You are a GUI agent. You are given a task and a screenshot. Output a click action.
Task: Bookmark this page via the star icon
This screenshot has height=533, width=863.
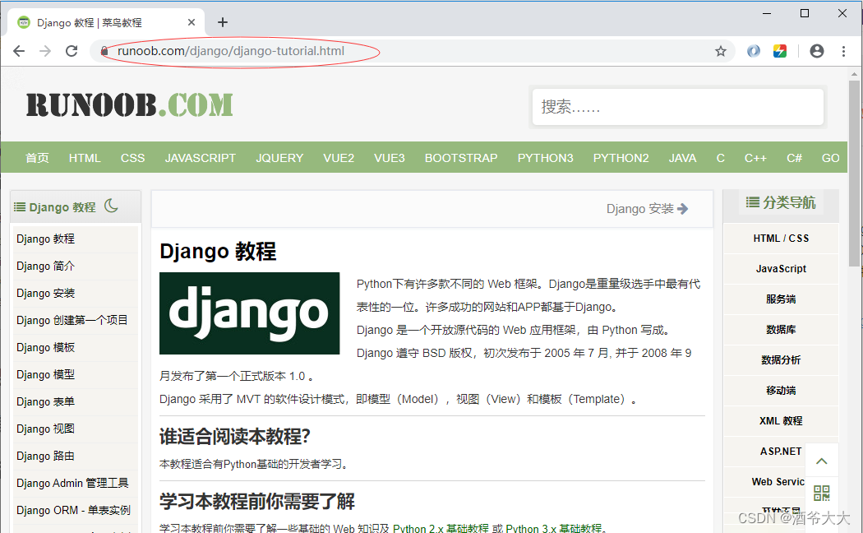721,50
